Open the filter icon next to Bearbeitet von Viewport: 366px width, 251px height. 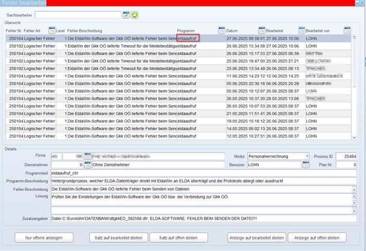[x=347, y=31]
